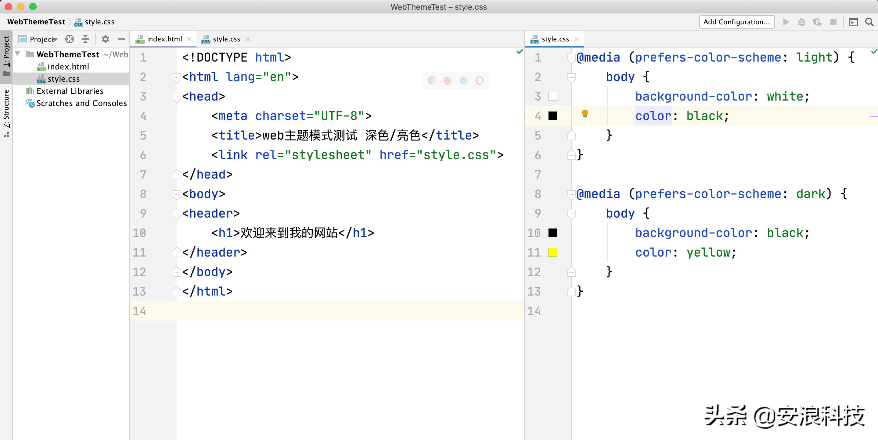Collapse the WebThemeTest project tree node
Screen dimensions: 878x440
point(18,54)
